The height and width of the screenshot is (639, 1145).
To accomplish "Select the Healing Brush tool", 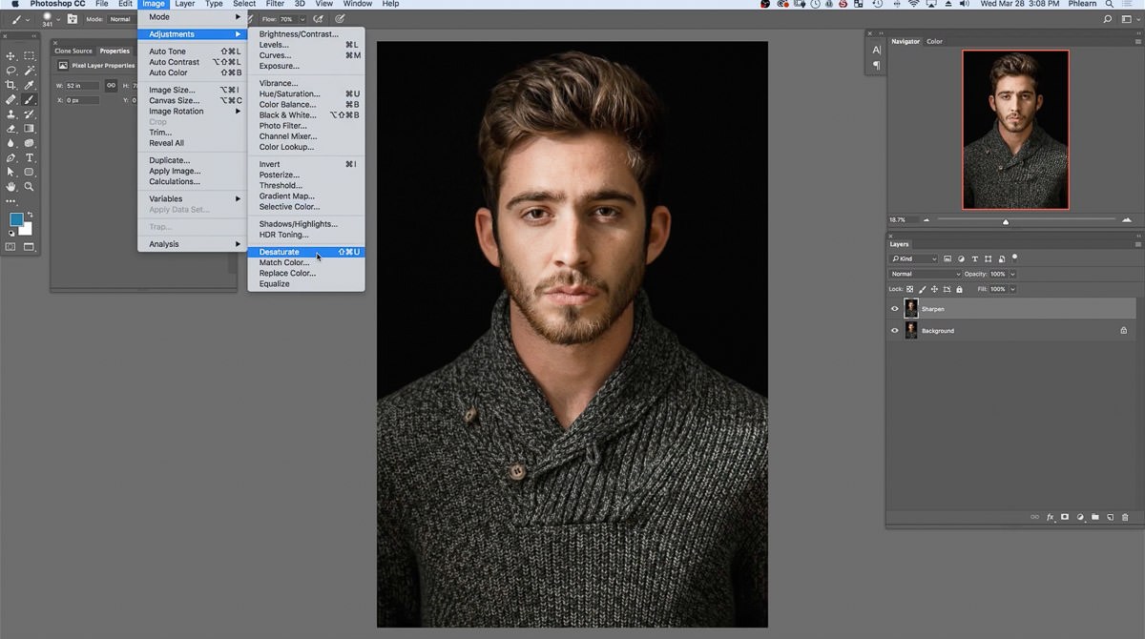I will (x=11, y=99).
